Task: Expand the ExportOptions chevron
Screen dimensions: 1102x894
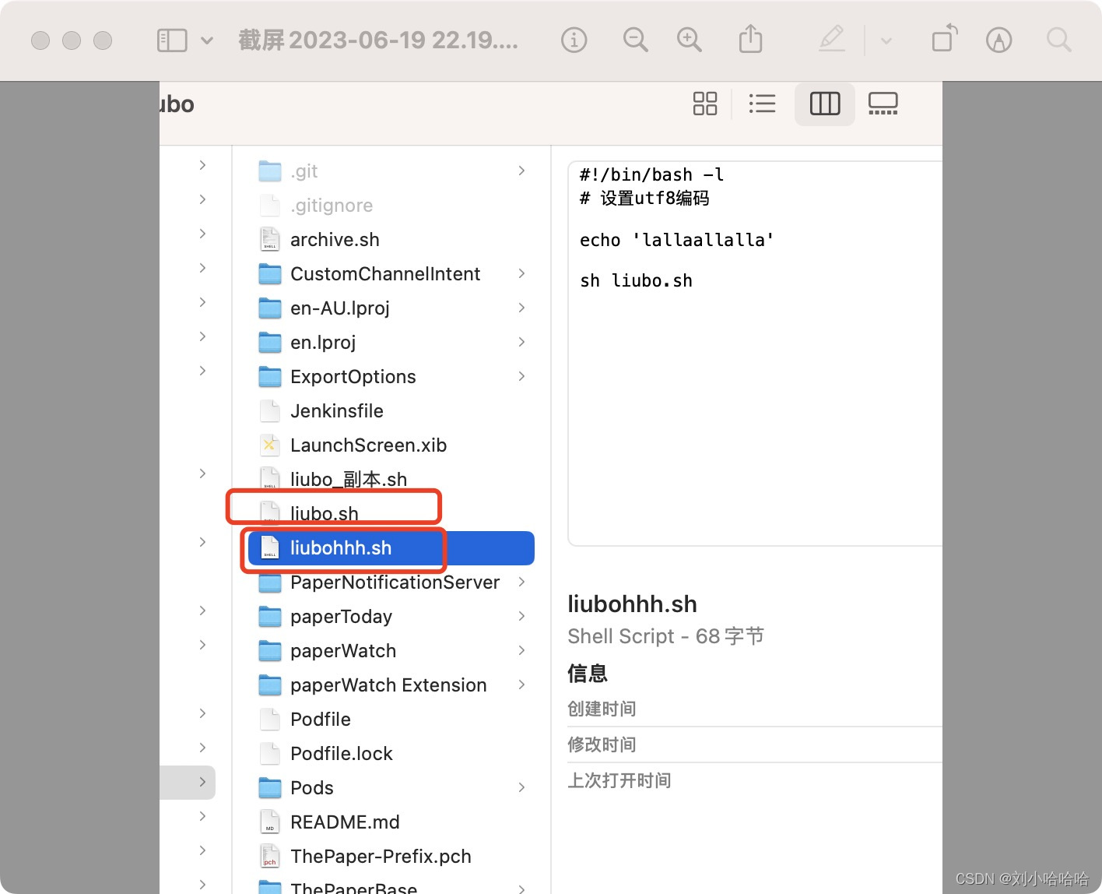Action: point(521,376)
